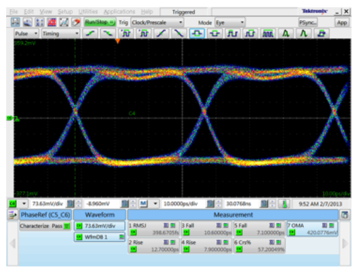Open the Timing measurement type dropdown

61,34
